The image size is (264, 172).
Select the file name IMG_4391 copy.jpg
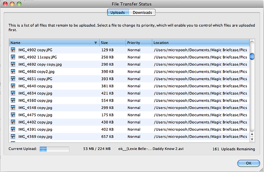35,130
